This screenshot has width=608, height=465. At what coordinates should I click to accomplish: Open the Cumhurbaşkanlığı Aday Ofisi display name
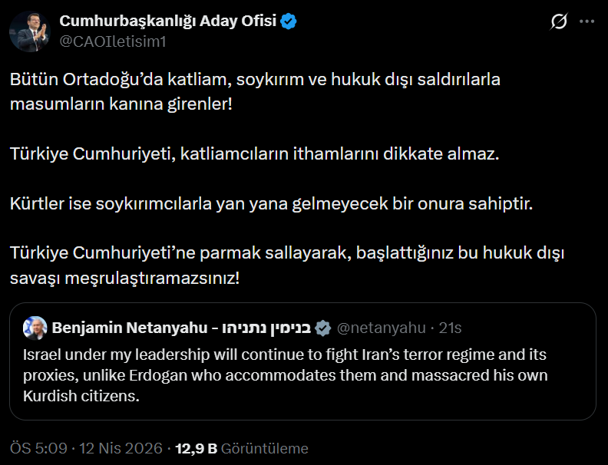[x=167, y=21]
